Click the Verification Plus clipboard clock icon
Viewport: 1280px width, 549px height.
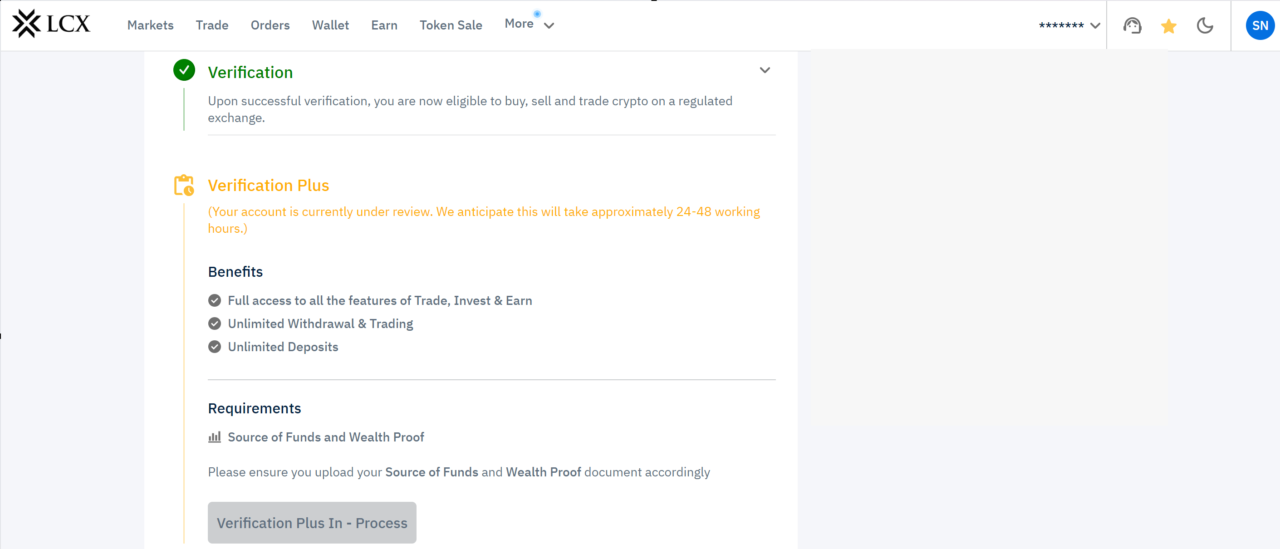184,185
